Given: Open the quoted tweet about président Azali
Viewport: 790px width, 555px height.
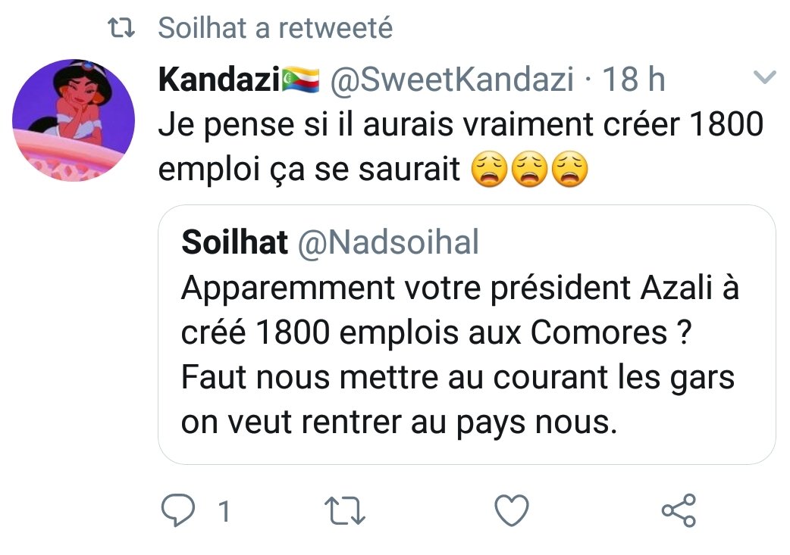Looking at the screenshot, I should pyautogui.click(x=466, y=333).
